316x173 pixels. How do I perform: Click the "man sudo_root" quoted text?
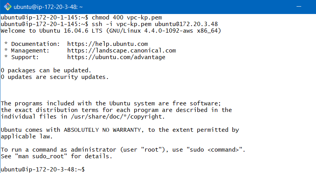(40, 156)
